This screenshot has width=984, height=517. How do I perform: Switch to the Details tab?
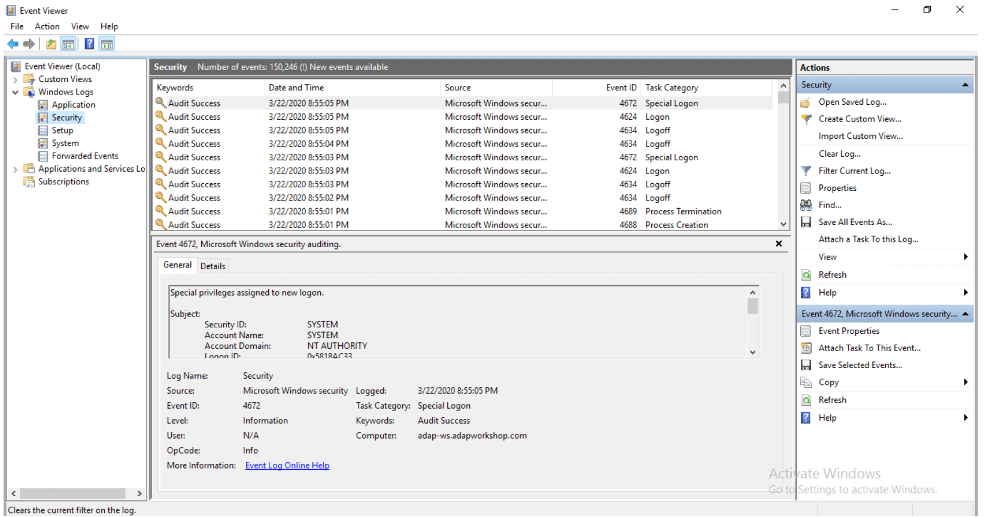[212, 266]
